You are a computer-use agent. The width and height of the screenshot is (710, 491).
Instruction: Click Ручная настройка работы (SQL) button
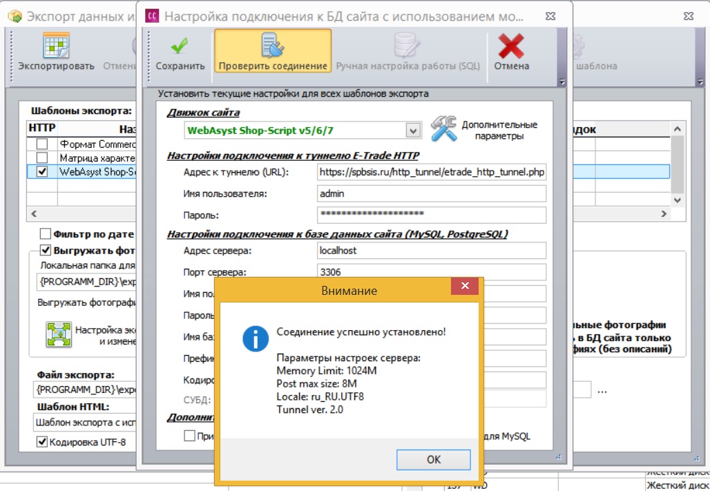point(408,51)
